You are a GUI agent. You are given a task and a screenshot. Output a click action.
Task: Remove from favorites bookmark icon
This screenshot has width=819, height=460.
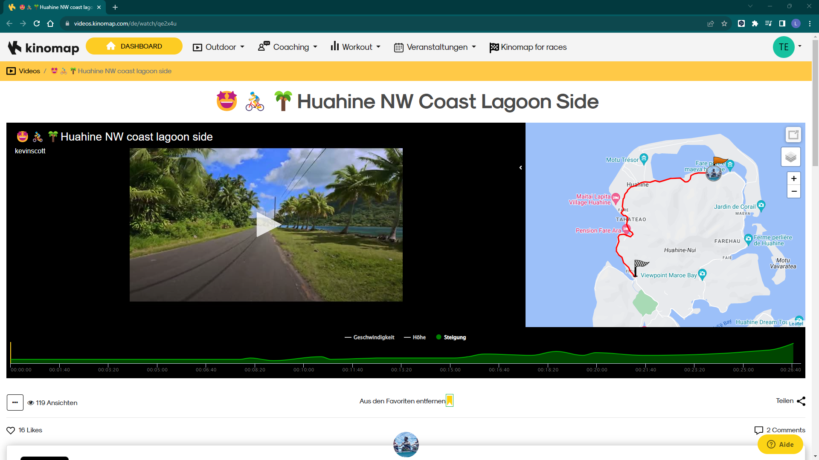[x=449, y=401]
